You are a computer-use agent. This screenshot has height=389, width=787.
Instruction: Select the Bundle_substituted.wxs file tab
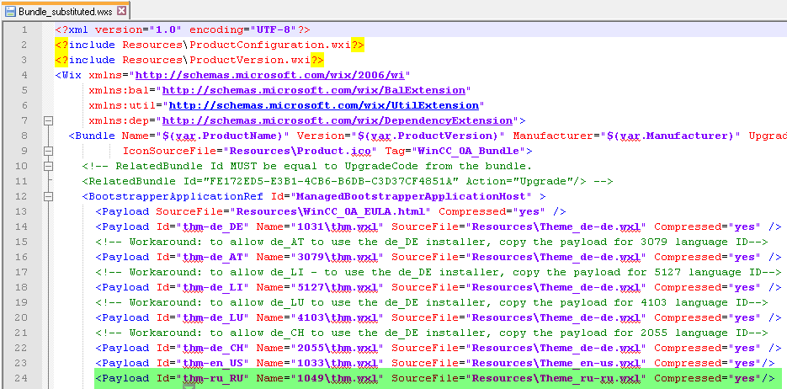66,11
